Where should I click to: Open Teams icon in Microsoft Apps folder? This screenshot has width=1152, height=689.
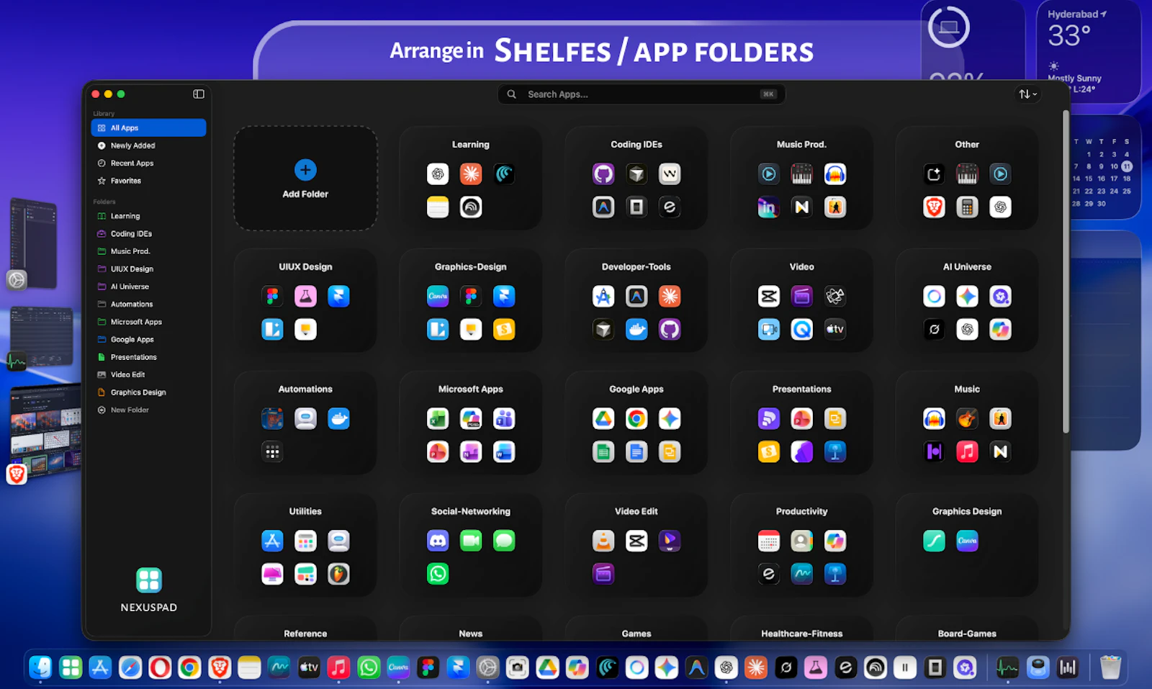point(504,418)
